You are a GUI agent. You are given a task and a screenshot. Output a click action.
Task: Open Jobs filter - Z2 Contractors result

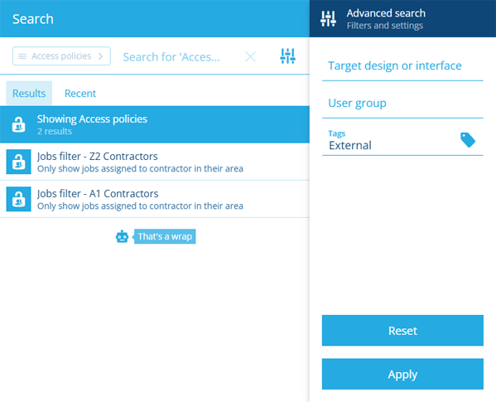(x=155, y=162)
